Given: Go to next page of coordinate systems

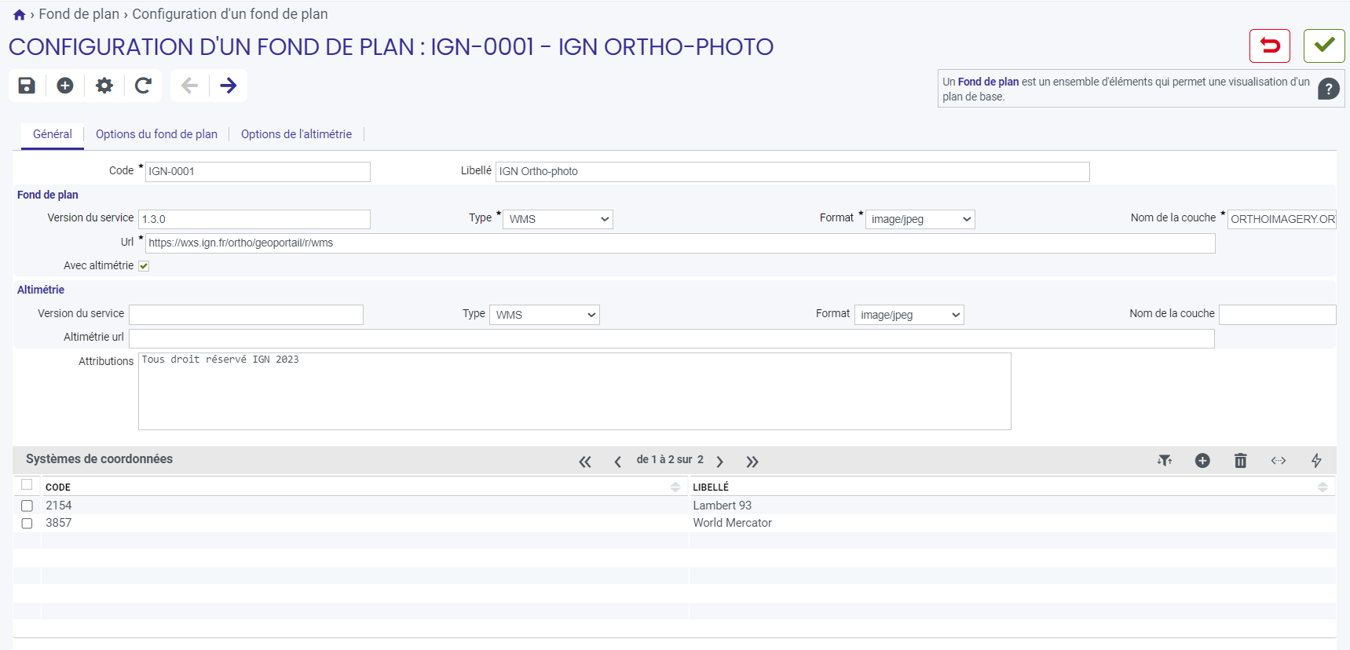Looking at the screenshot, I should [x=719, y=462].
